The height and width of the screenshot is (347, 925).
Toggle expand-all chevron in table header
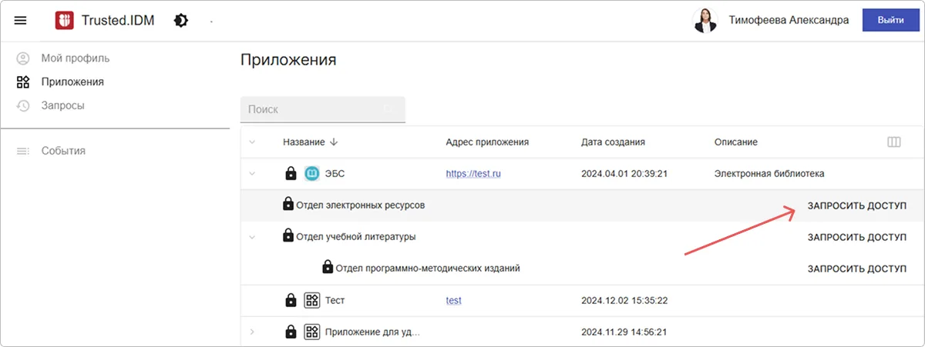pos(251,142)
